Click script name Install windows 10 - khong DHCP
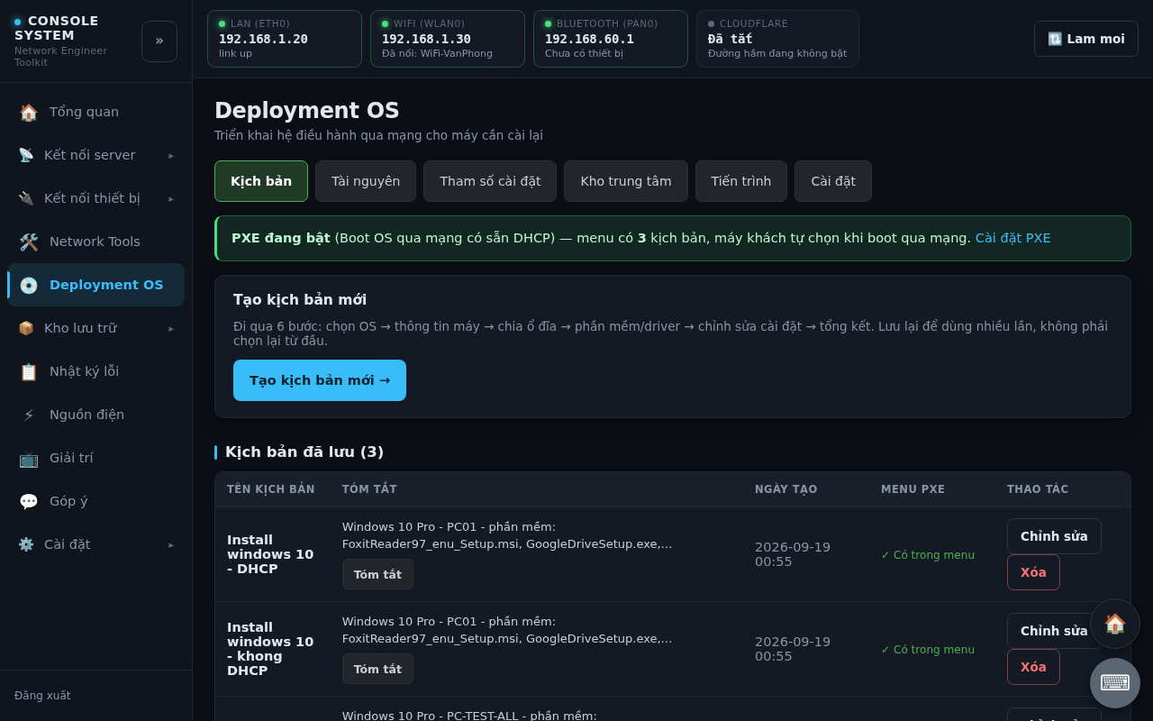 pos(270,649)
